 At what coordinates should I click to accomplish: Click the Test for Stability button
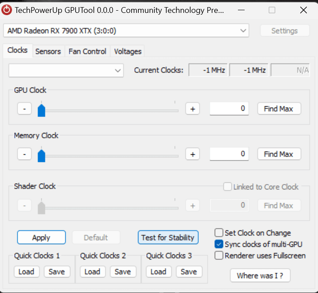168,237
